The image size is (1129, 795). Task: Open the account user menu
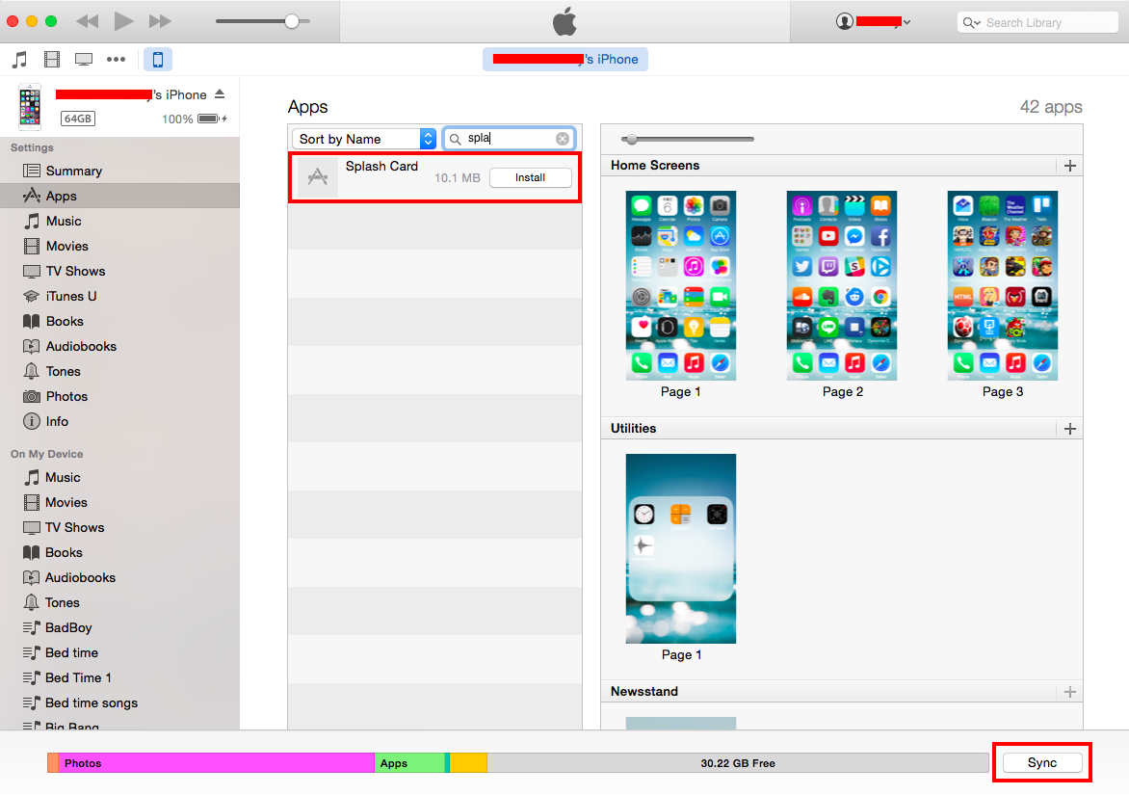874,21
